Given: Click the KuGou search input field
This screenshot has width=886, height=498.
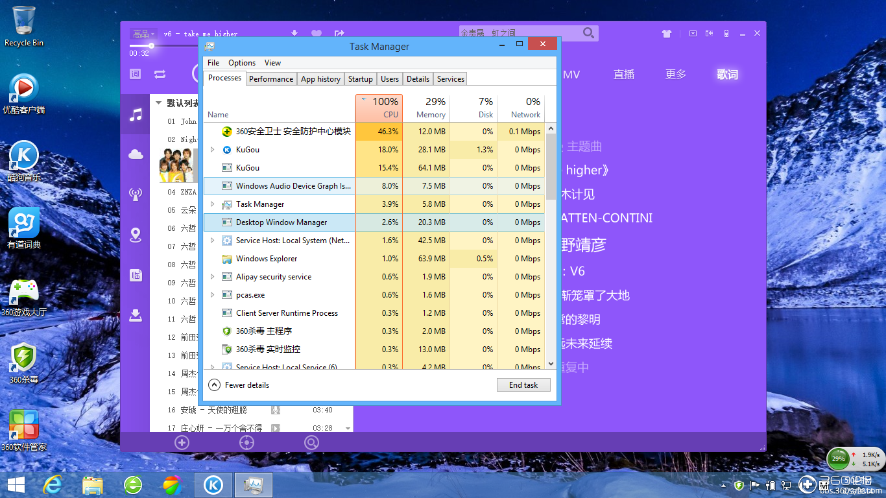Looking at the screenshot, I should tap(520, 32).
